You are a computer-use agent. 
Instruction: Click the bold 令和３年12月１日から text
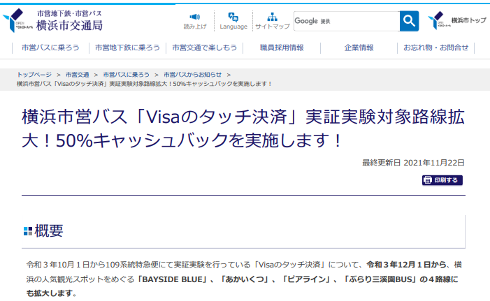[x=407, y=265]
